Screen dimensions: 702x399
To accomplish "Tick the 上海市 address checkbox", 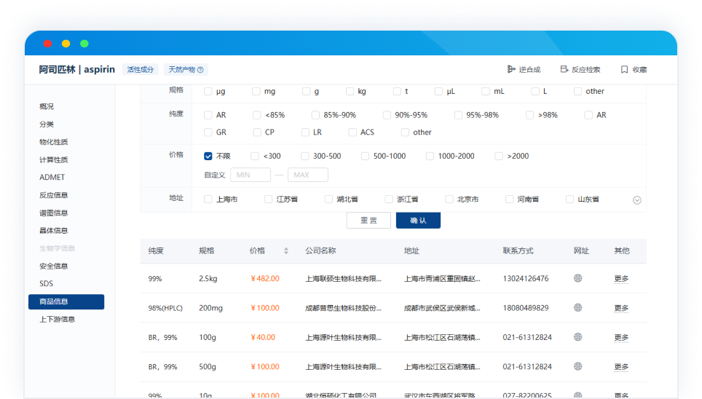I will point(208,199).
